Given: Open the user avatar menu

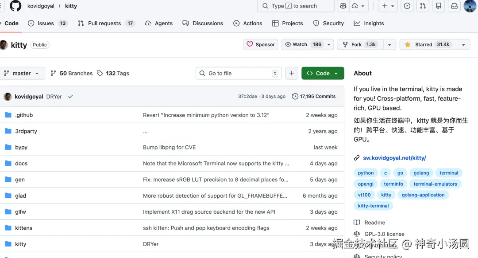Looking at the screenshot, I should [470, 6].
